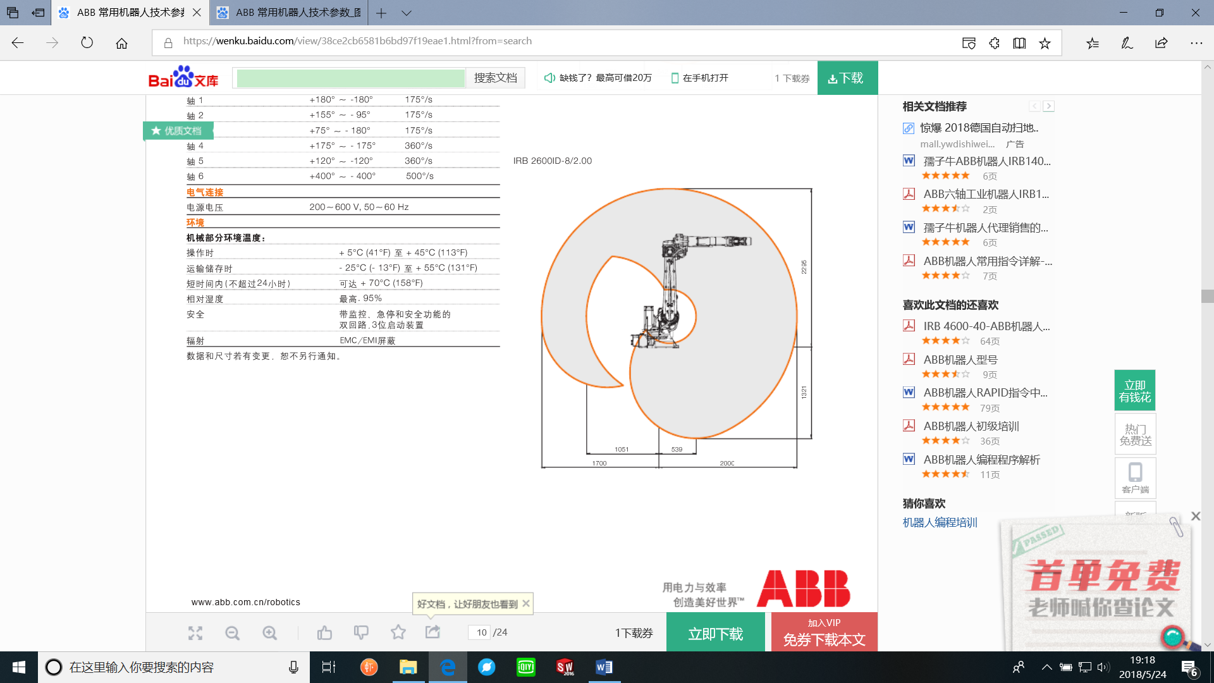1214x683 pixels.
Task: Open Word from the Windows taskbar
Action: pos(604,667)
